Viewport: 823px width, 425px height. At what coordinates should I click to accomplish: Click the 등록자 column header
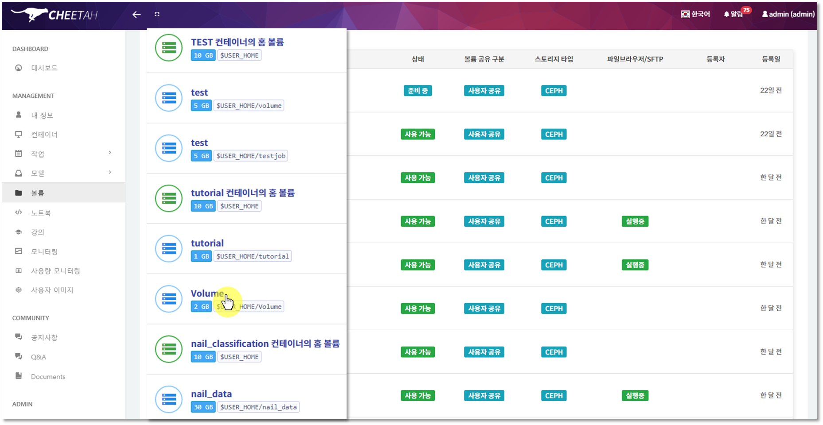pyautogui.click(x=716, y=59)
